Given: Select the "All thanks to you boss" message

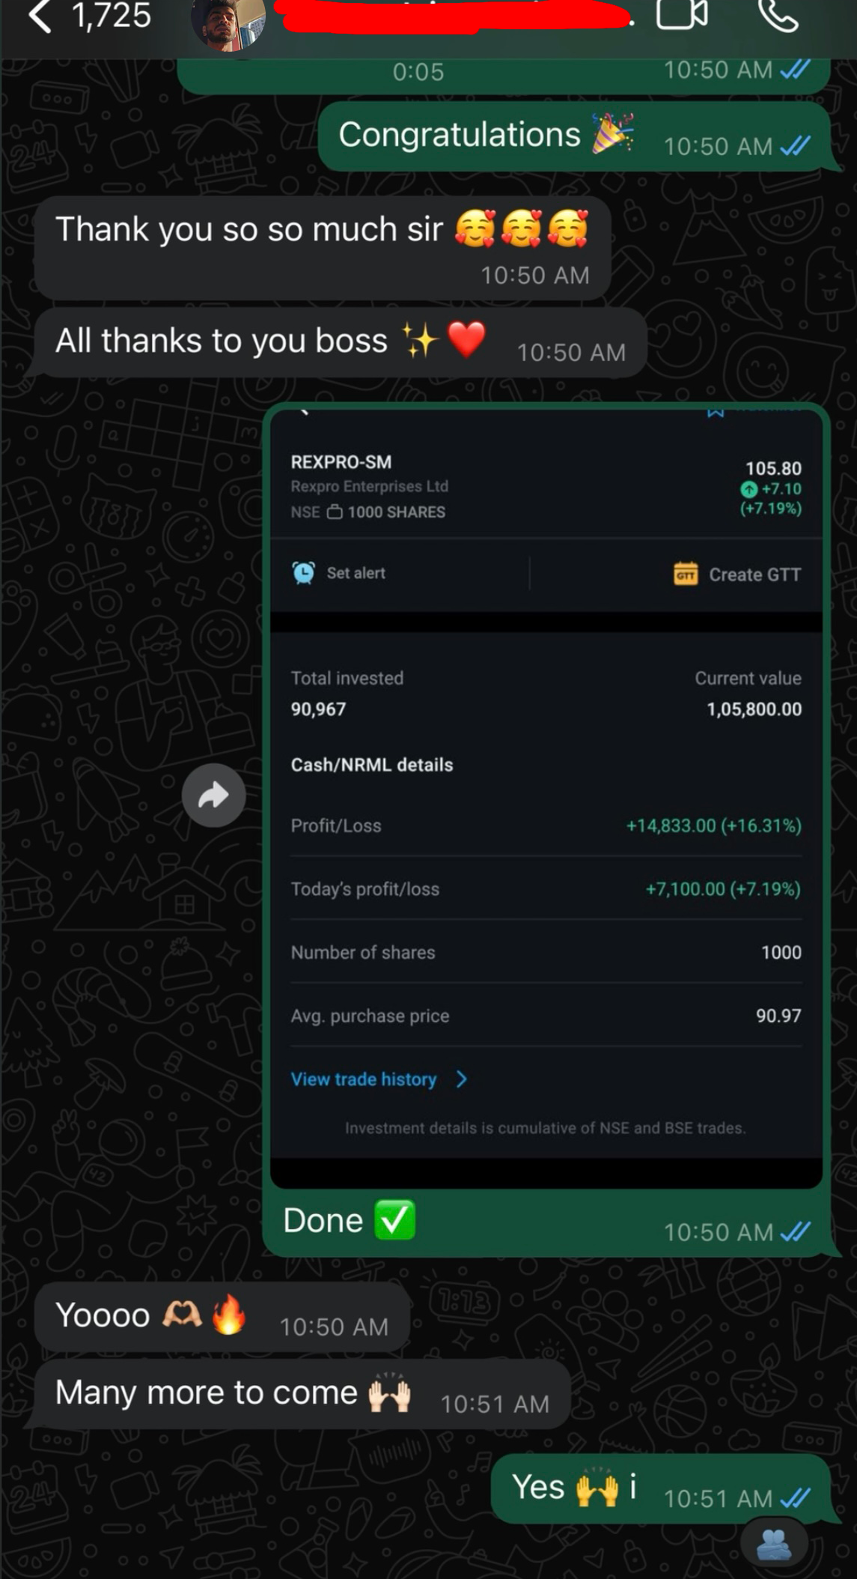Looking at the screenshot, I should pyautogui.click(x=341, y=342).
